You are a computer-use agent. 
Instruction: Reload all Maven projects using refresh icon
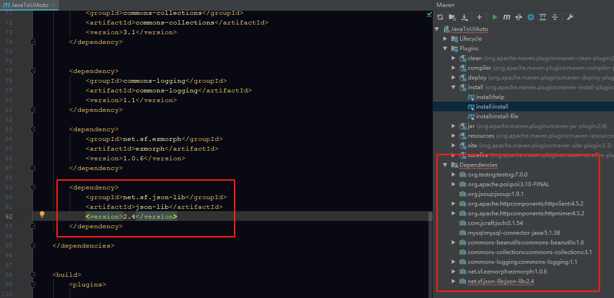440,17
